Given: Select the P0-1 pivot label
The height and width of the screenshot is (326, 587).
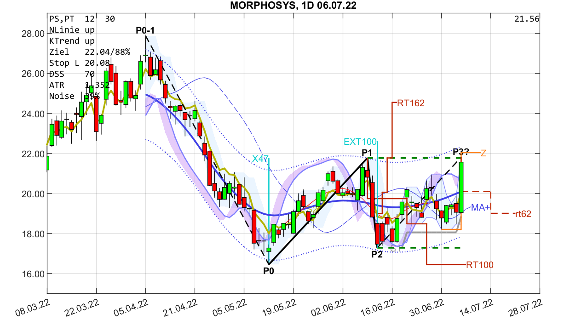Looking at the screenshot, I should pos(145,31).
